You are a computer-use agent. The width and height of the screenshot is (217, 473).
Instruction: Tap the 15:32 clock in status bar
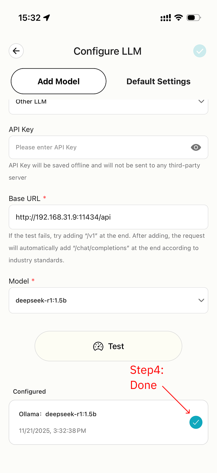(x=30, y=18)
